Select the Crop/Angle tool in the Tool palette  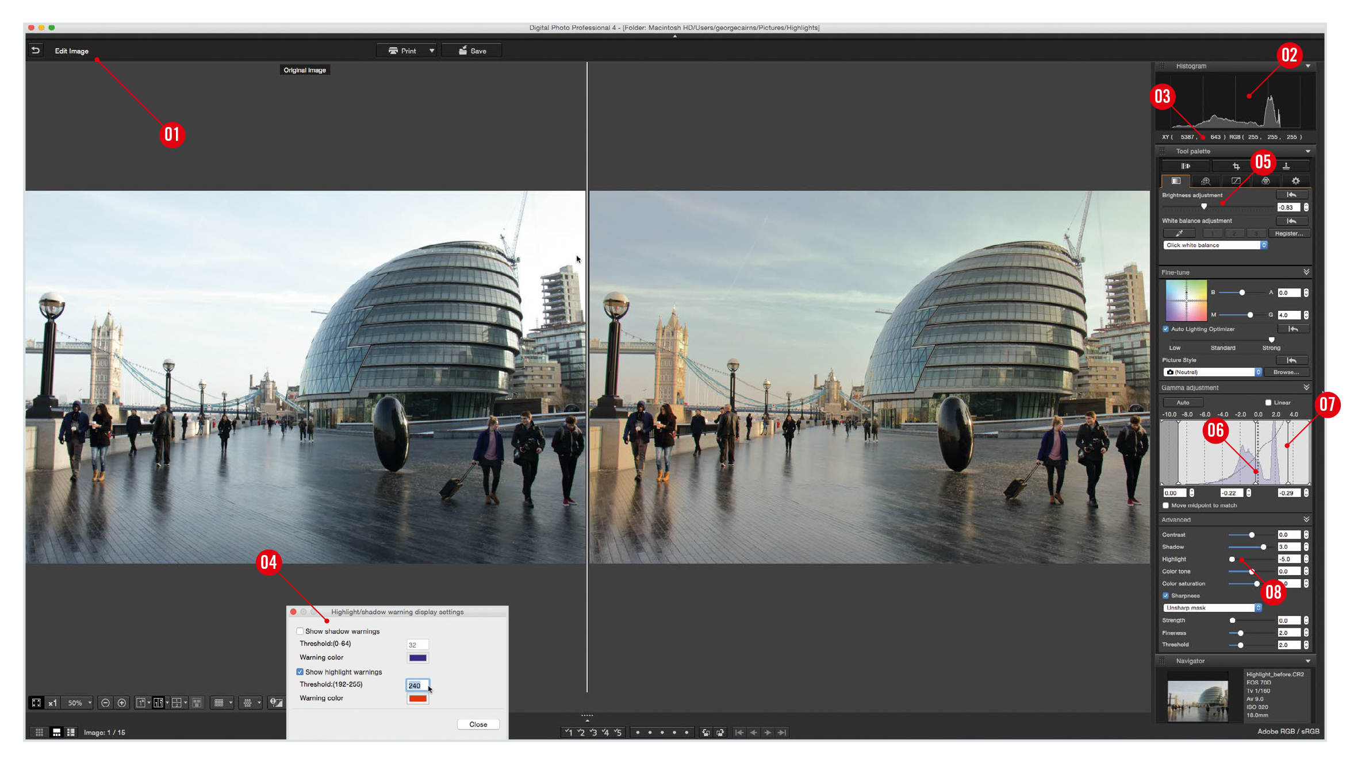point(1237,166)
